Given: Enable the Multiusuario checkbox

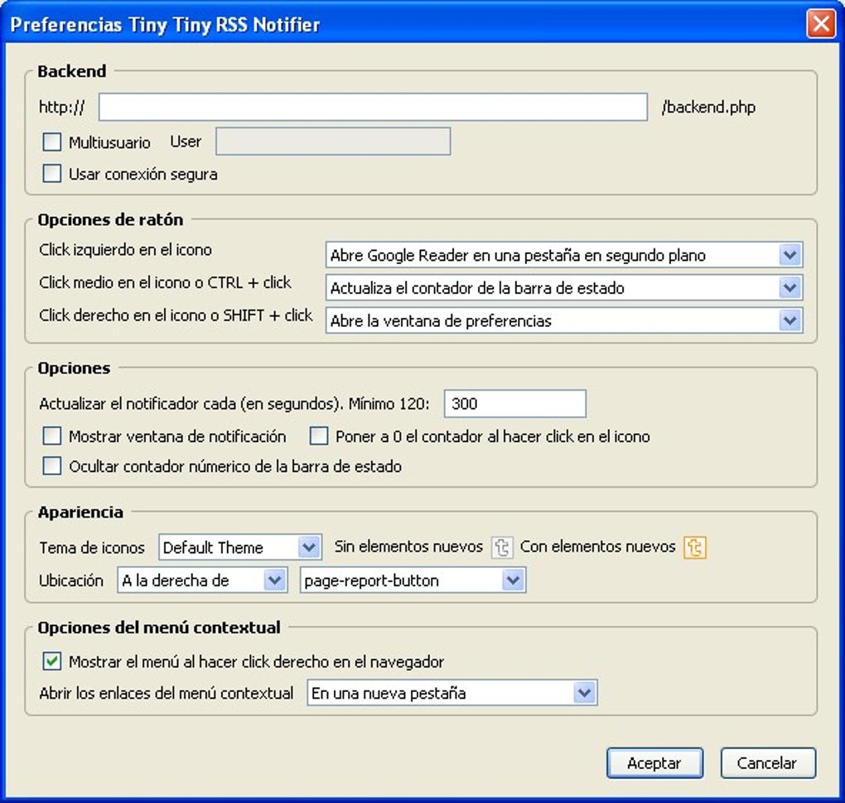Looking at the screenshot, I should pyautogui.click(x=51, y=142).
